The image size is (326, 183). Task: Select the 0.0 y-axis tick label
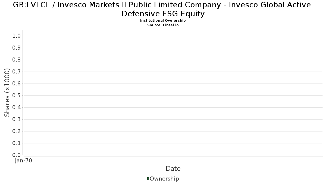pyautogui.click(x=17, y=155)
